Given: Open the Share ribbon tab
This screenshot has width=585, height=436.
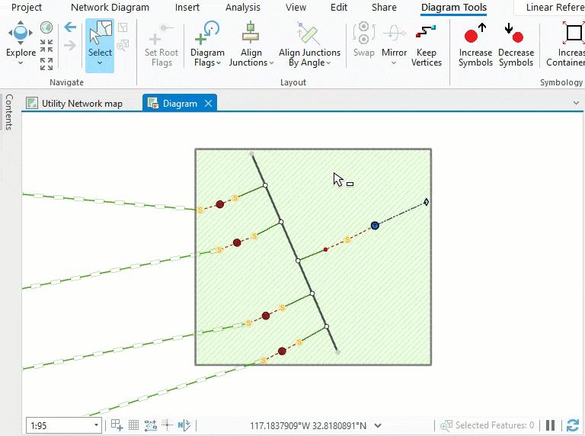Looking at the screenshot, I should [x=384, y=7].
